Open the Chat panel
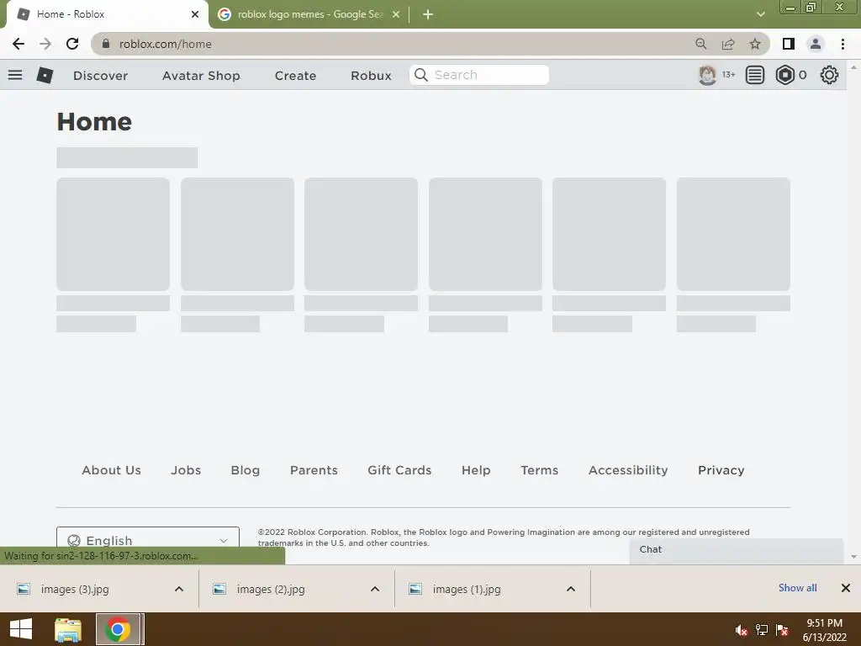 (x=736, y=550)
